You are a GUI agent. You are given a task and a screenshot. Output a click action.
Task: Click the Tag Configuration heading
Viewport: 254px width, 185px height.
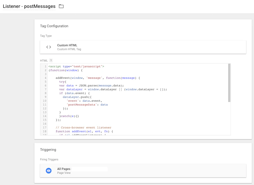[54, 26]
